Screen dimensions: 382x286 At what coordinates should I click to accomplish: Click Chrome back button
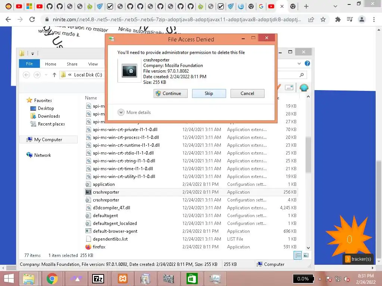tap(8, 19)
